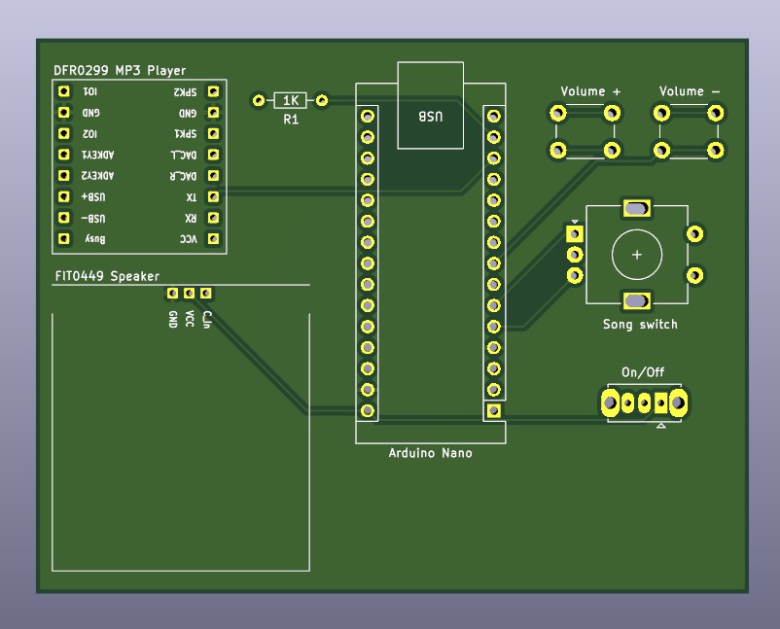The height and width of the screenshot is (629, 780).
Task: Click the pad next to ADKEY2
Action: point(63,176)
